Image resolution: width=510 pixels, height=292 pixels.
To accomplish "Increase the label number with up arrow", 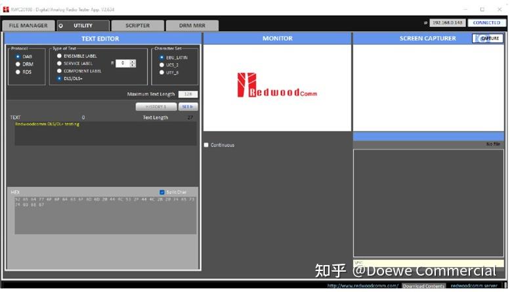I will point(133,61).
